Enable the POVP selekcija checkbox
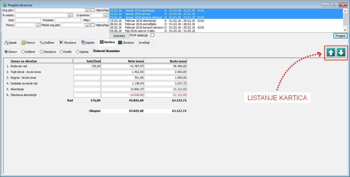 pyautogui.click(x=152, y=35)
